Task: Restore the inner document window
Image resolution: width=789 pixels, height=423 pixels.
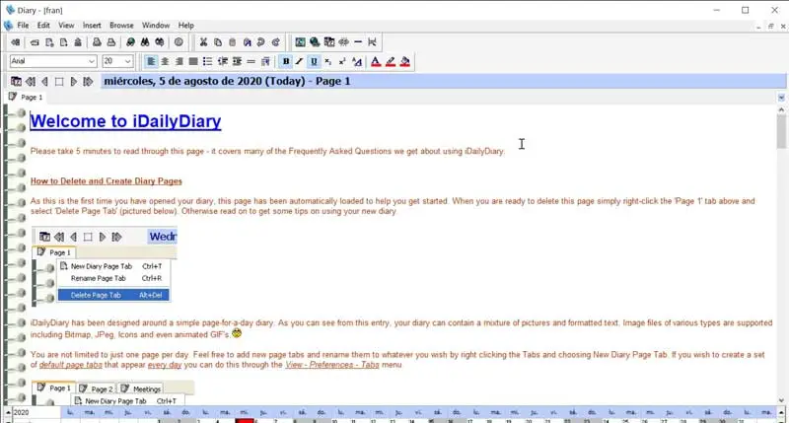Action: click(770, 27)
